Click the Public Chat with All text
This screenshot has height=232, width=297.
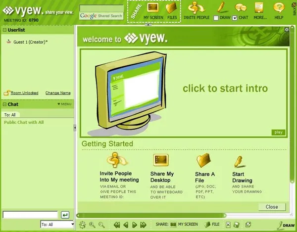[x=24, y=122]
